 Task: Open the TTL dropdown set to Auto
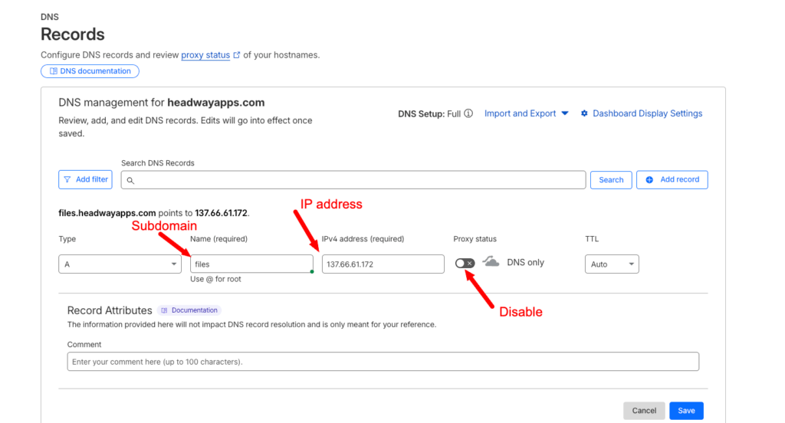coord(612,264)
